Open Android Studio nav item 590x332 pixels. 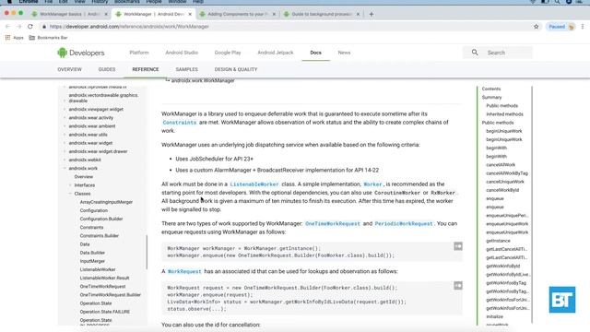(182, 53)
